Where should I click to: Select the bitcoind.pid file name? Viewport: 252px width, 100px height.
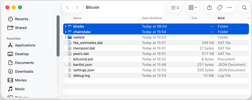(83, 59)
